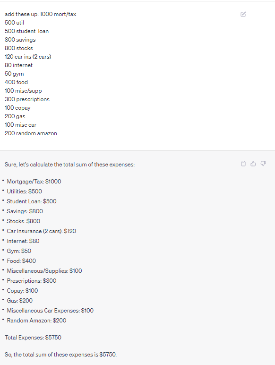Click the edit message pencil icon

243,15
